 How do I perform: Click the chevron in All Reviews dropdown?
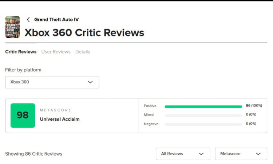201,154
